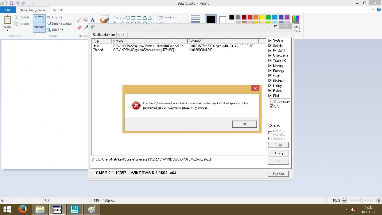Click OK in the error dialog
Image resolution: width=382 pixels, height=215 pixels.
click(244, 124)
